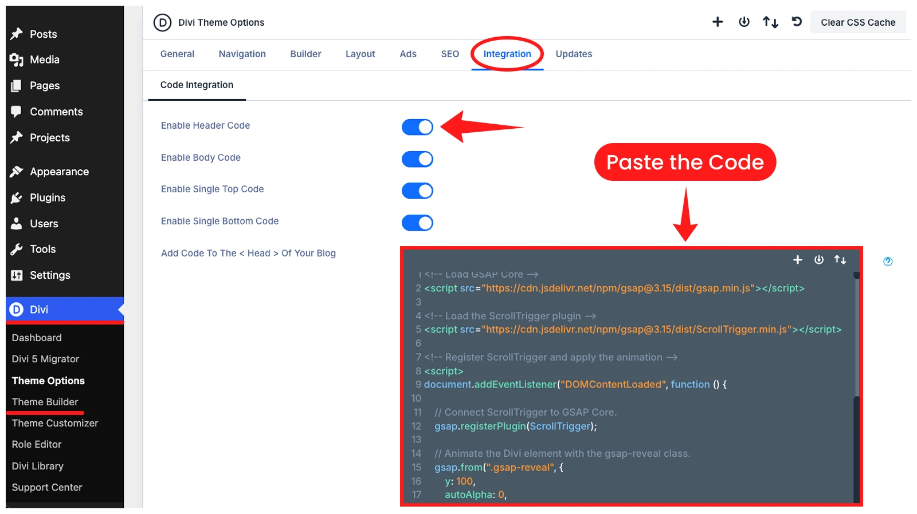Click the Projects pin icon in sidebar
The height and width of the screenshot is (514, 917).
point(17,137)
